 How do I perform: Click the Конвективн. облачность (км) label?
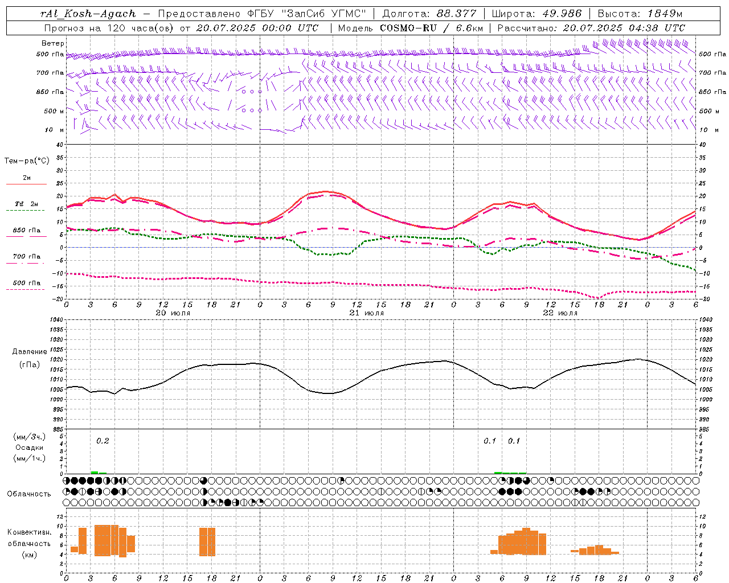[29, 544]
